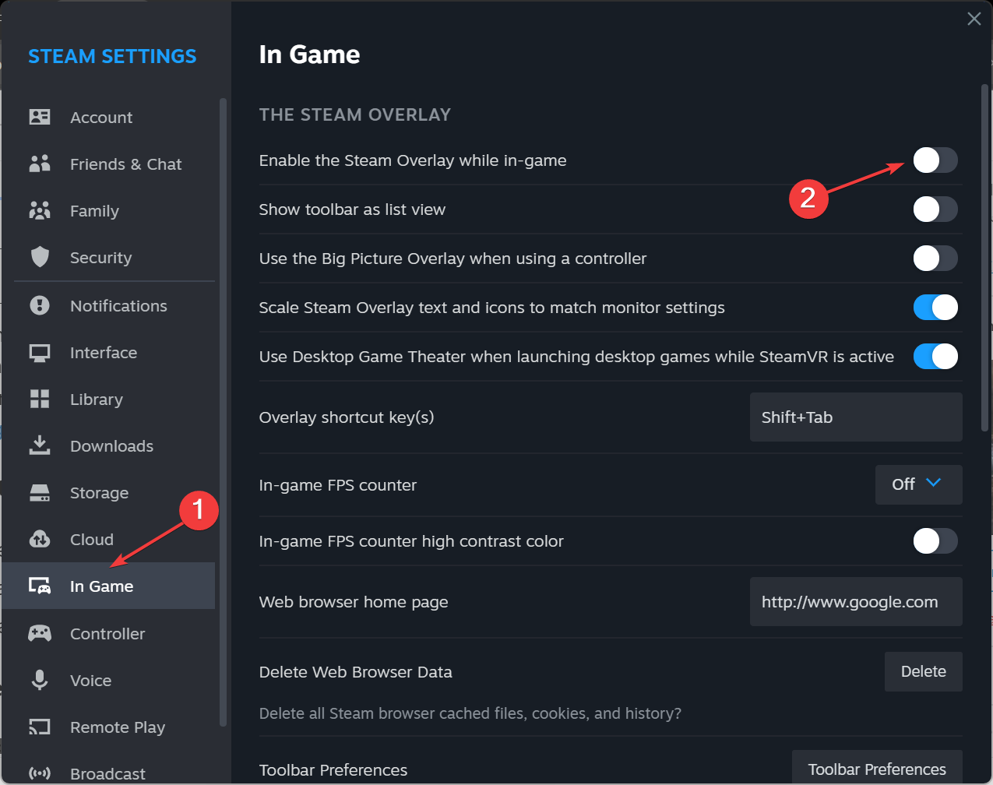Viewport: 993px width, 785px height.
Task: Open the Storage settings section
Action: 99,493
